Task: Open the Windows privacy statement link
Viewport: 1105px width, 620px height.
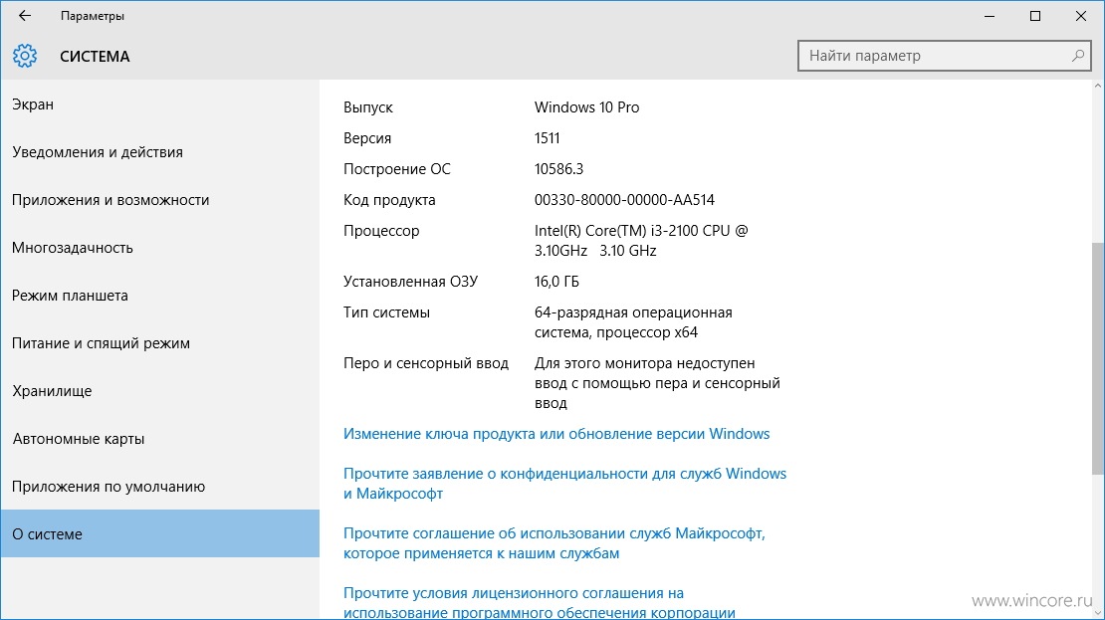Action: [x=564, y=484]
